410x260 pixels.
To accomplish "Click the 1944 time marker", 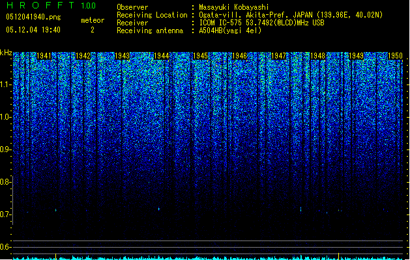I will click(162, 56).
